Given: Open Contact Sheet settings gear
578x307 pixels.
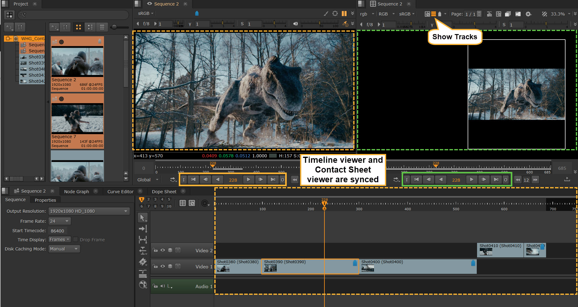Looking at the screenshot, I should click(x=528, y=14).
